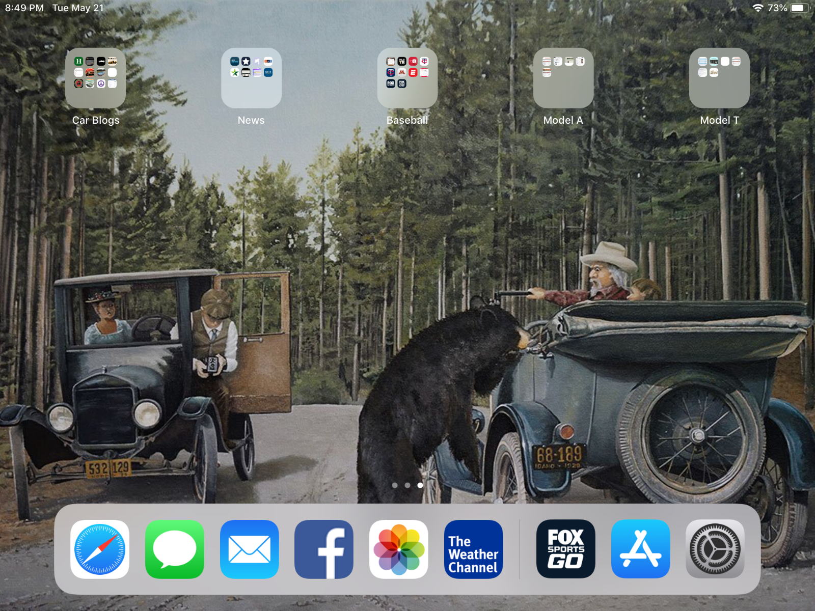Viewport: 815px width, 611px height.
Task: Expand the Car Blogs folder
Action: tap(95, 78)
